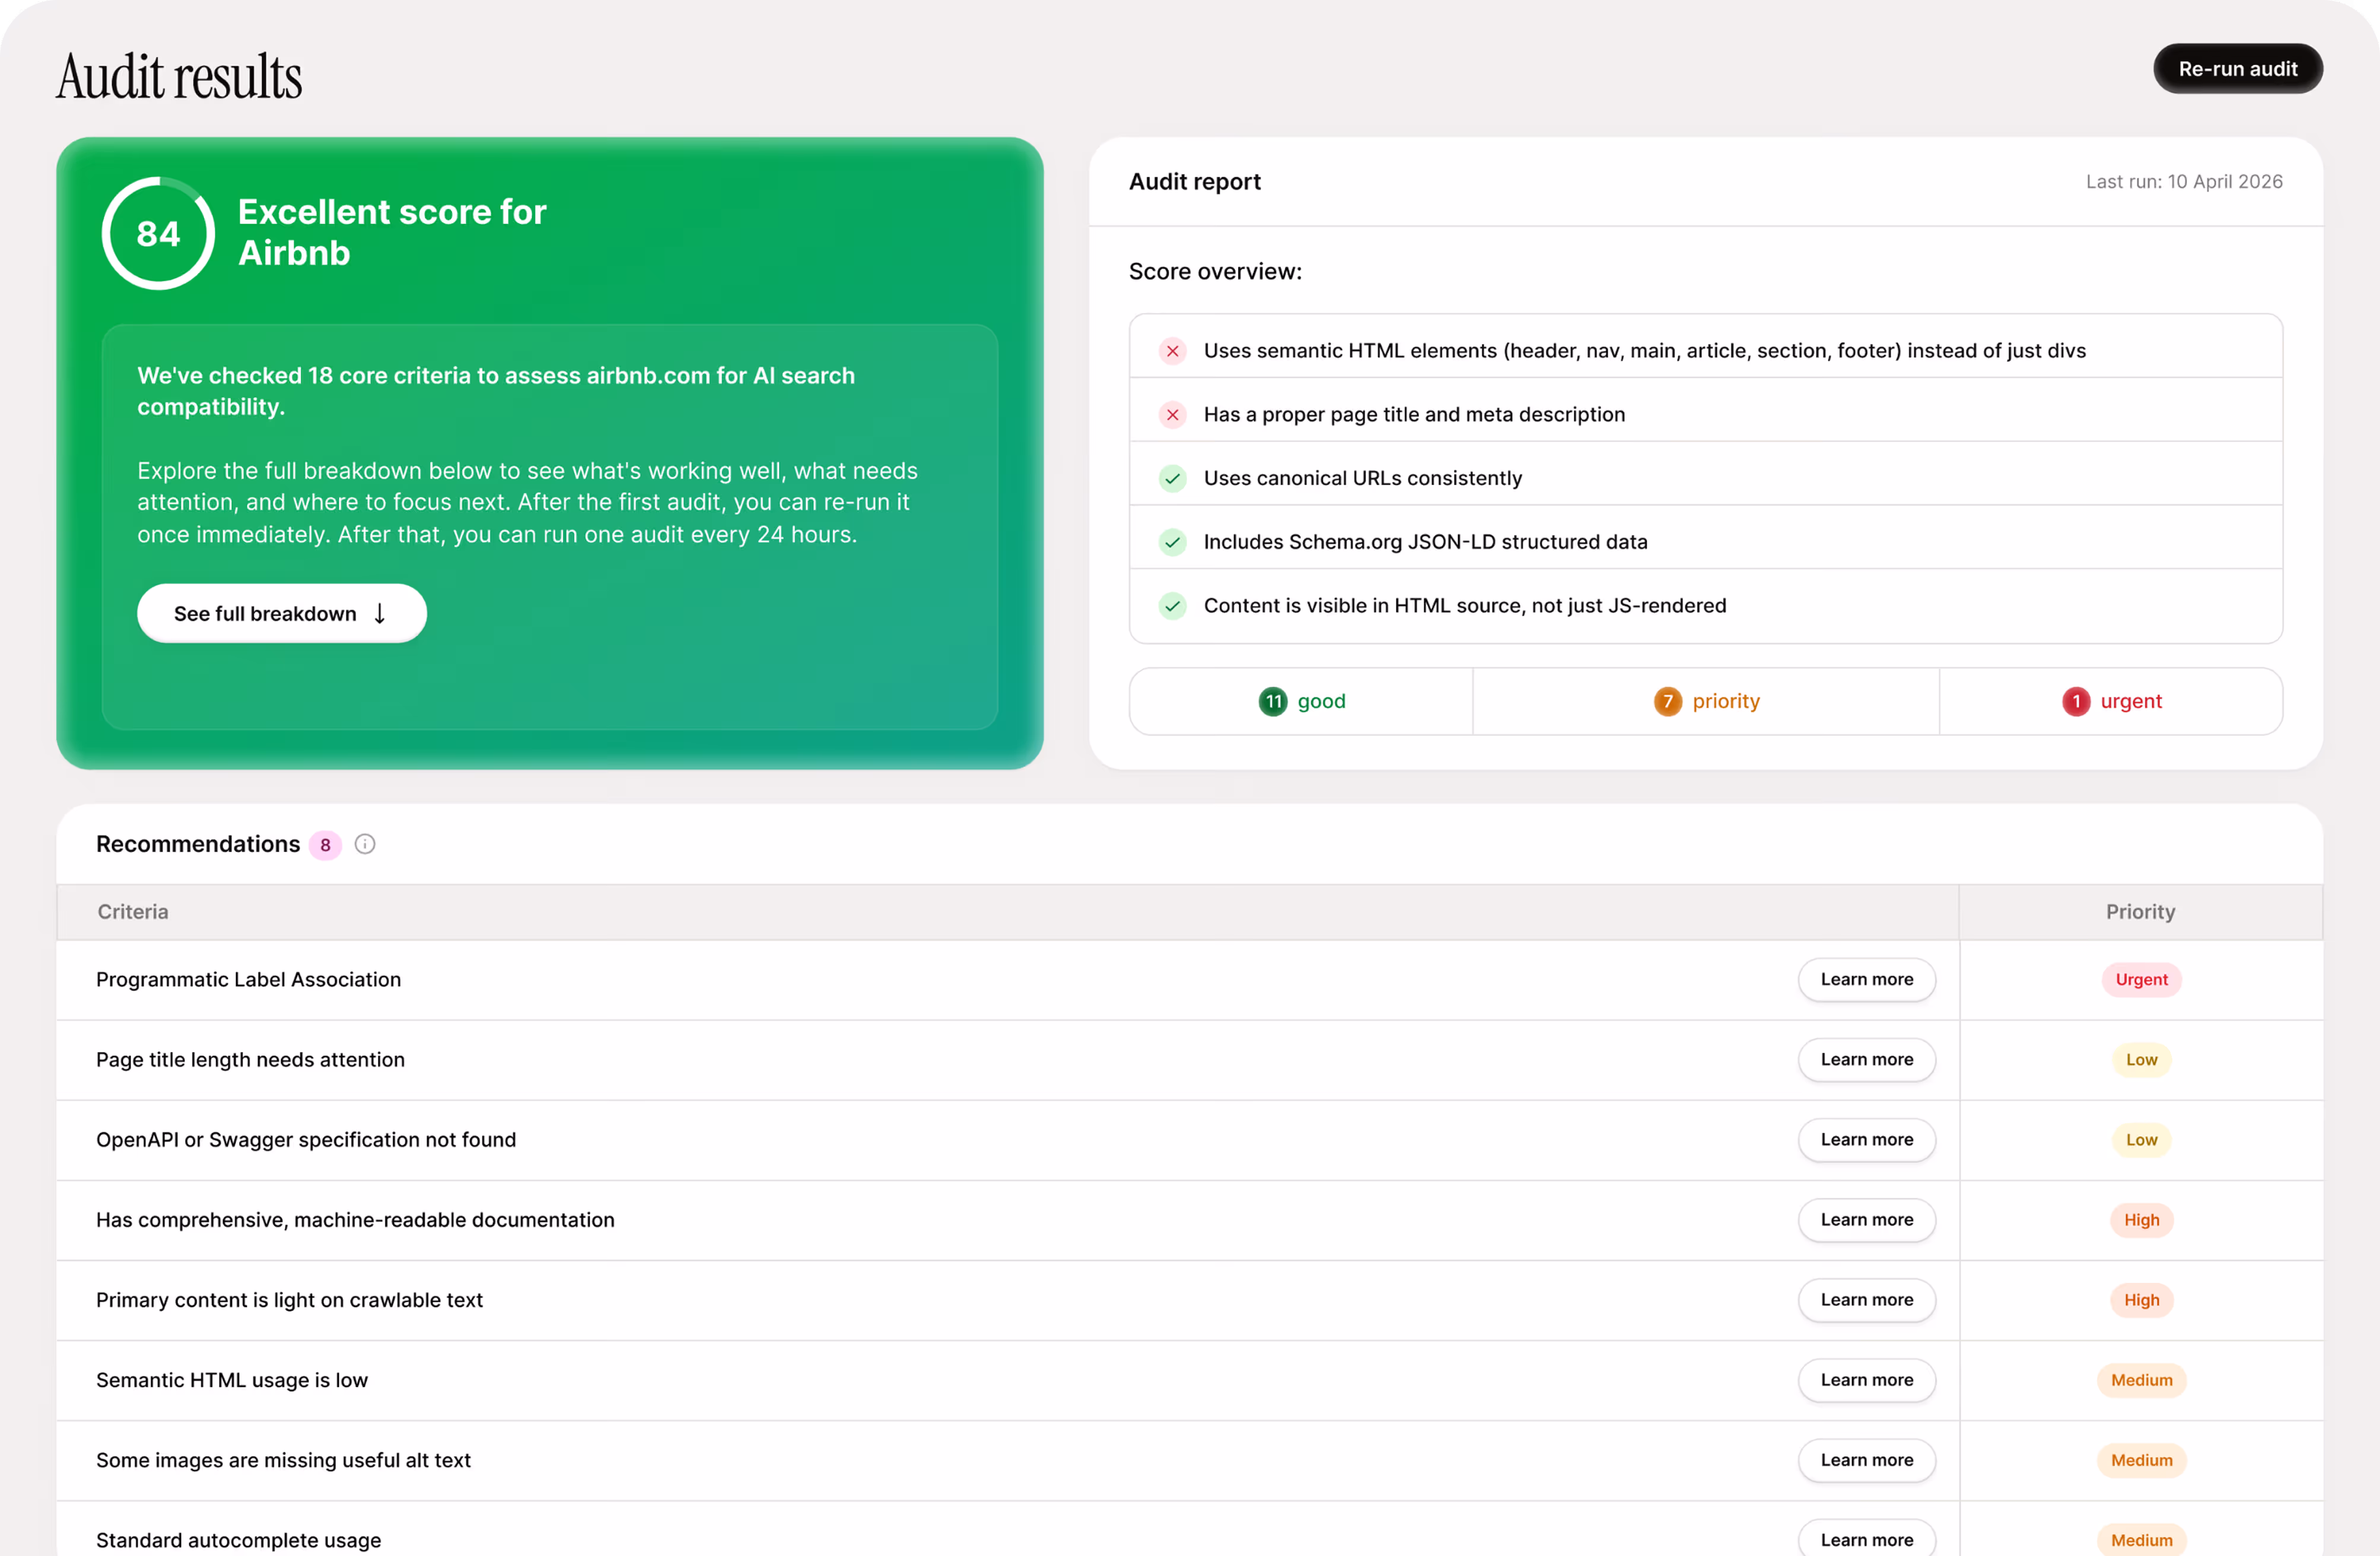Viewport: 2380px width, 1556px height.
Task: Select the 7 priority filter tab
Action: pos(1706,702)
